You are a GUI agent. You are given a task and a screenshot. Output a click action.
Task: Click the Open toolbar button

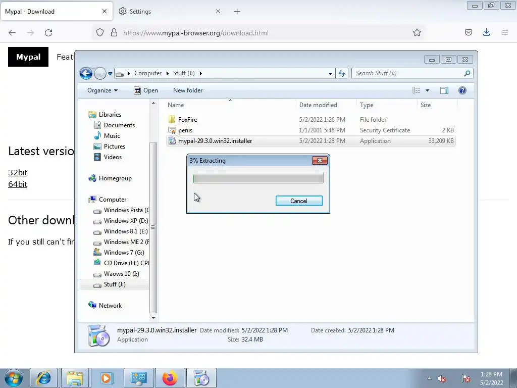point(146,90)
